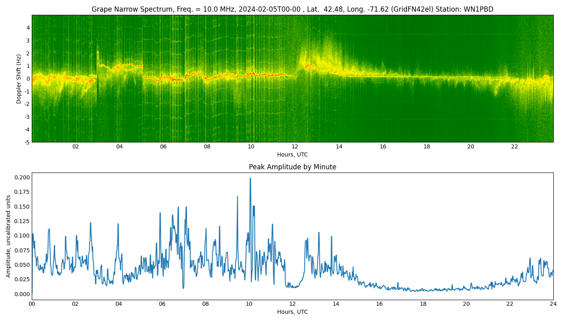Click the 4 Hz Doppler shift tick label

[28, 28]
